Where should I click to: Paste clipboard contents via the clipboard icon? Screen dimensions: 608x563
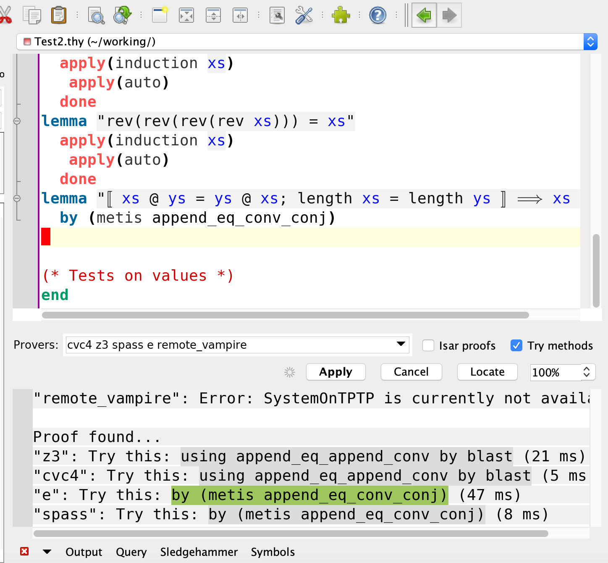[59, 15]
